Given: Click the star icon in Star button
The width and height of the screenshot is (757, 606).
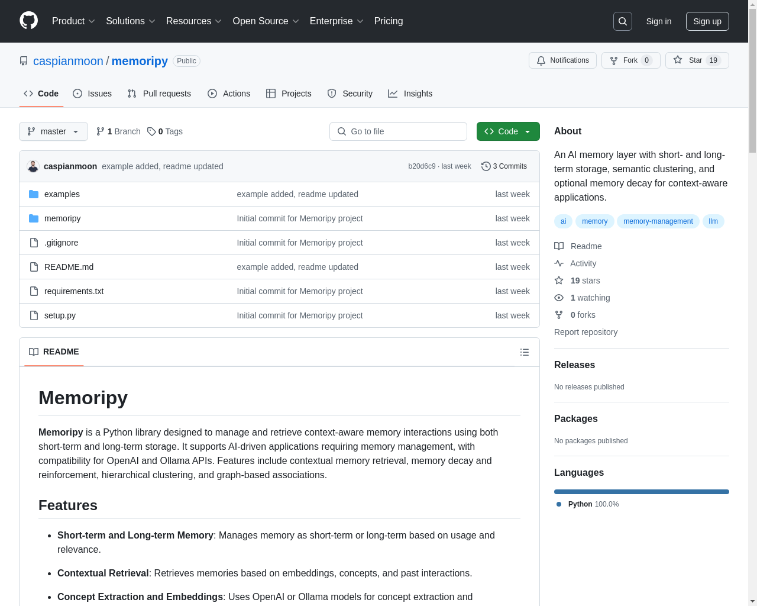Looking at the screenshot, I should pos(678,60).
